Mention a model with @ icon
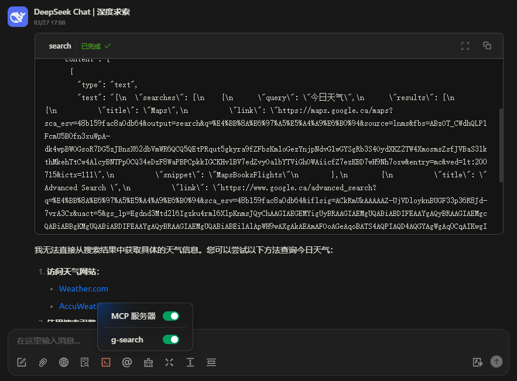This screenshot has width=517, height=381. (127, 362)
